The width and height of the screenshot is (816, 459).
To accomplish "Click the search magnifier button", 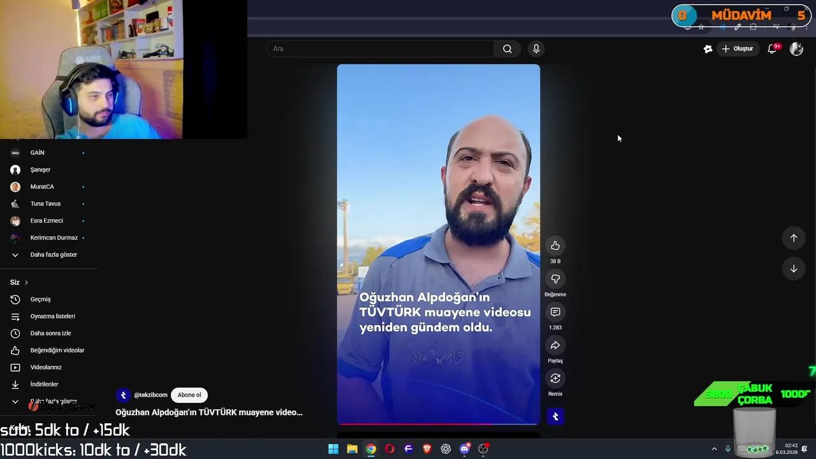I will click(507, 48).
